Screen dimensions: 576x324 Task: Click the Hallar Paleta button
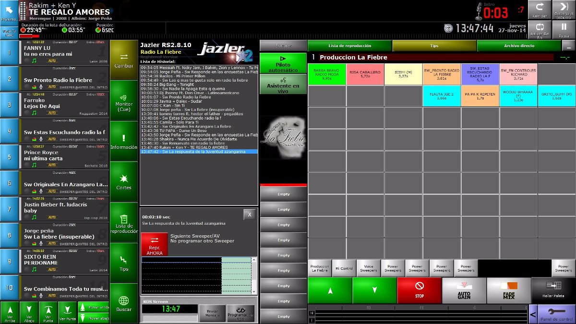click(553, 290)
